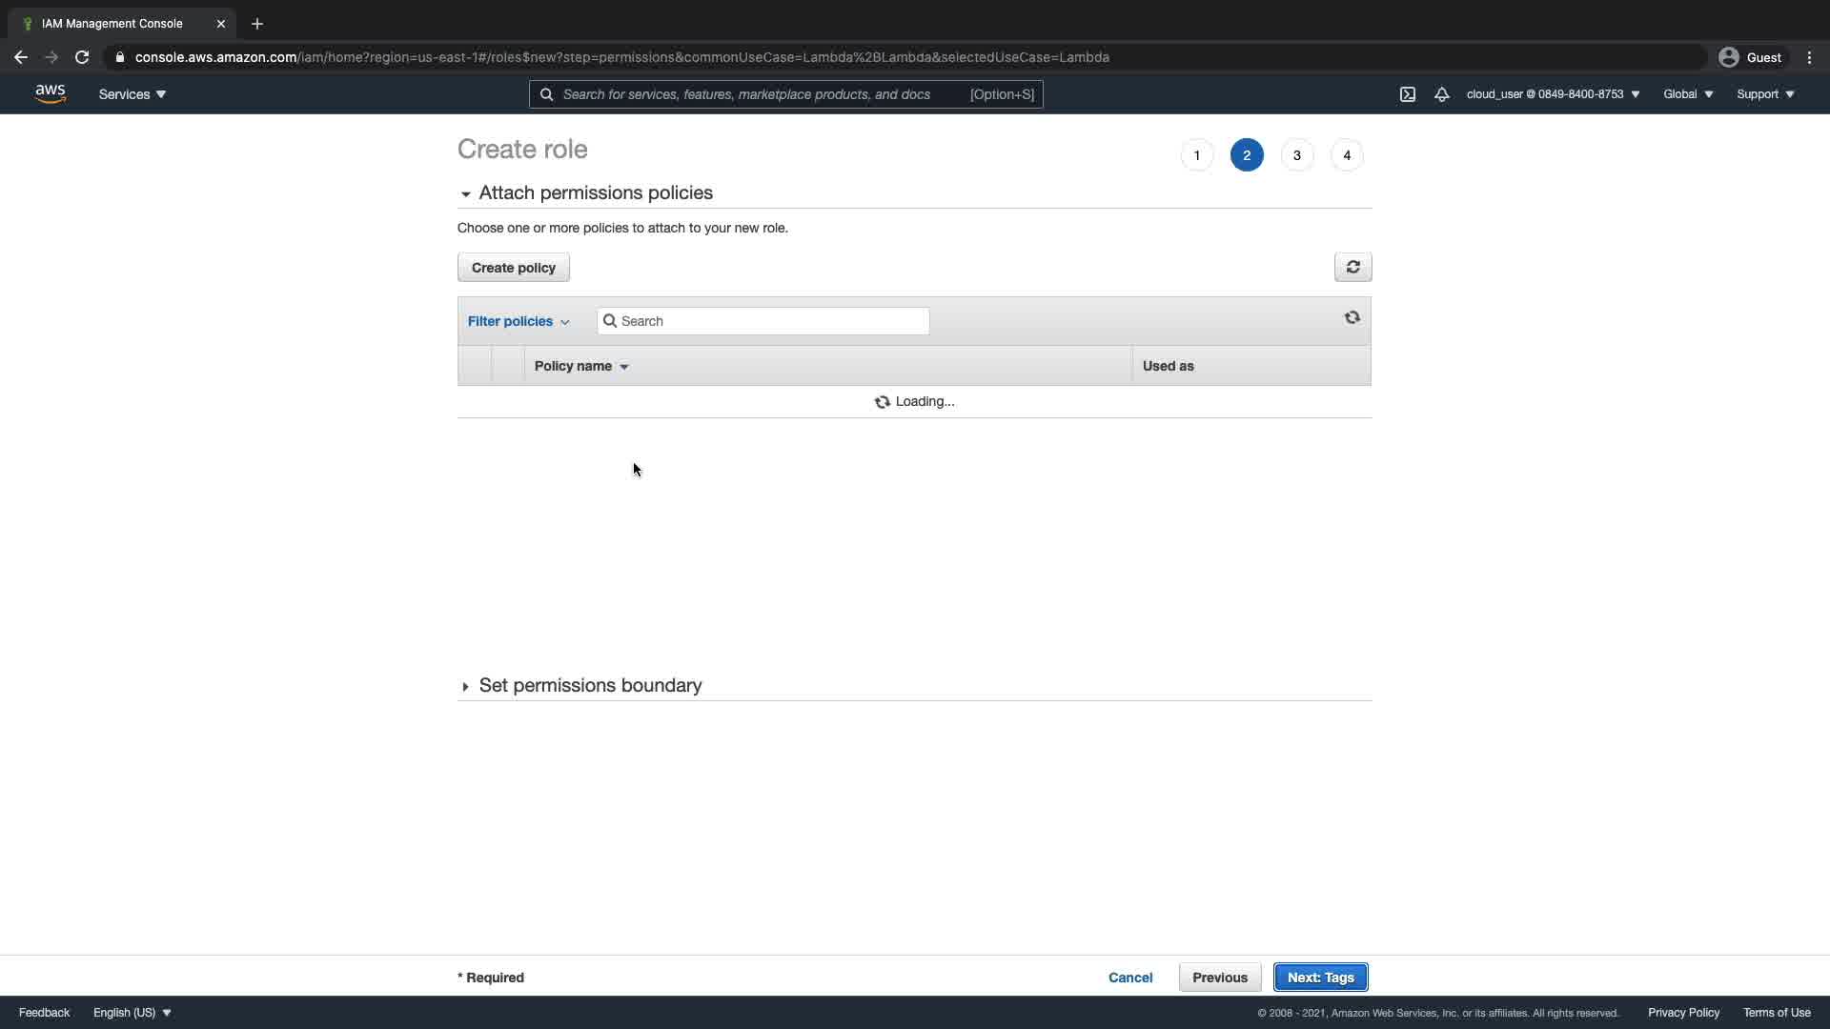Sort by Policy name column header
This screenshot has width=1830, height=1029.
581,366
